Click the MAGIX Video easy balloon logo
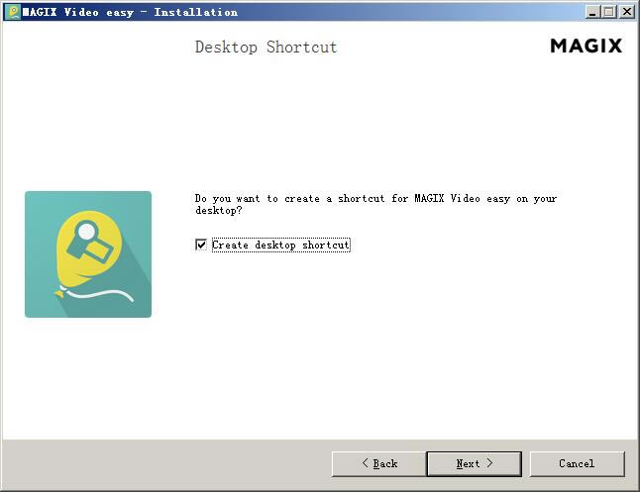640x492 pixels. 88,254
